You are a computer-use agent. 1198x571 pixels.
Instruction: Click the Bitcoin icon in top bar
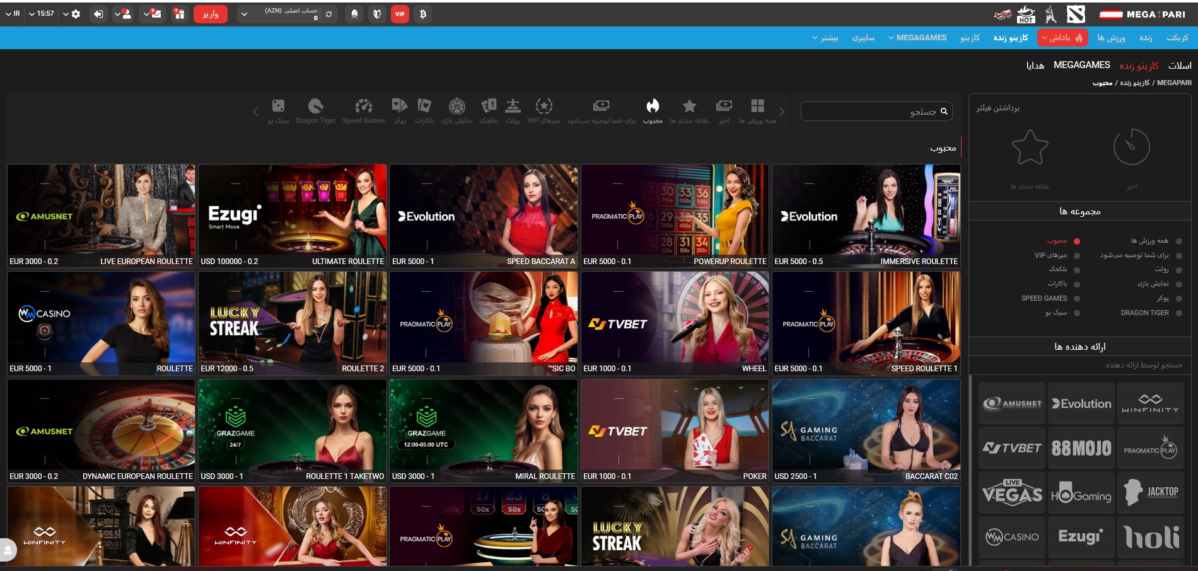[422, 14]
